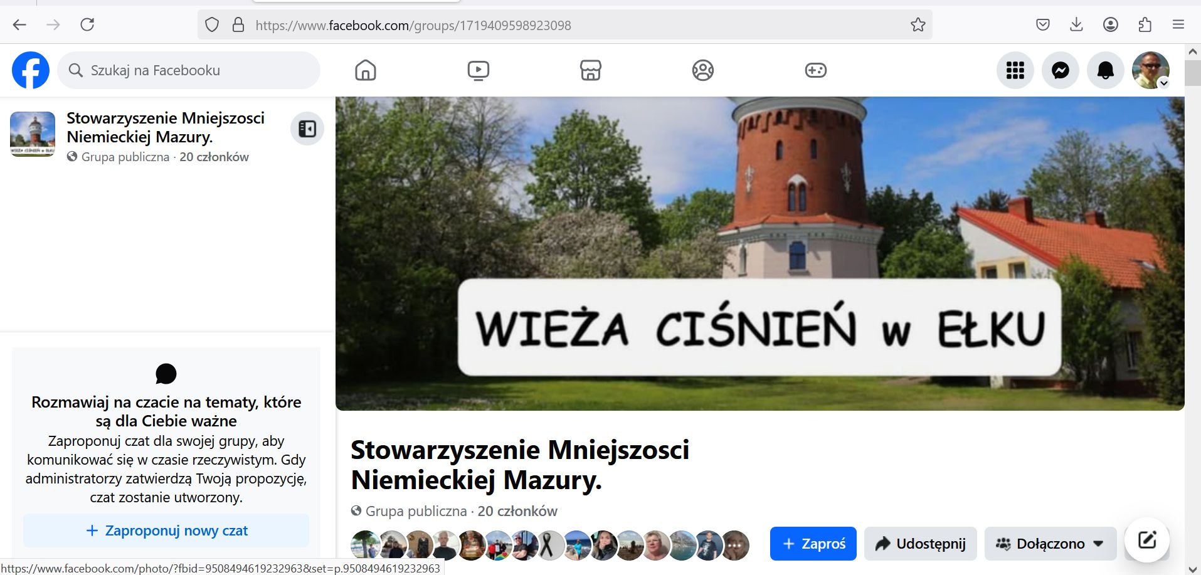This screenshot has width=1201, height=575.
Task: Collapse the left group sidebar panel
Action: tap(307, 129)
